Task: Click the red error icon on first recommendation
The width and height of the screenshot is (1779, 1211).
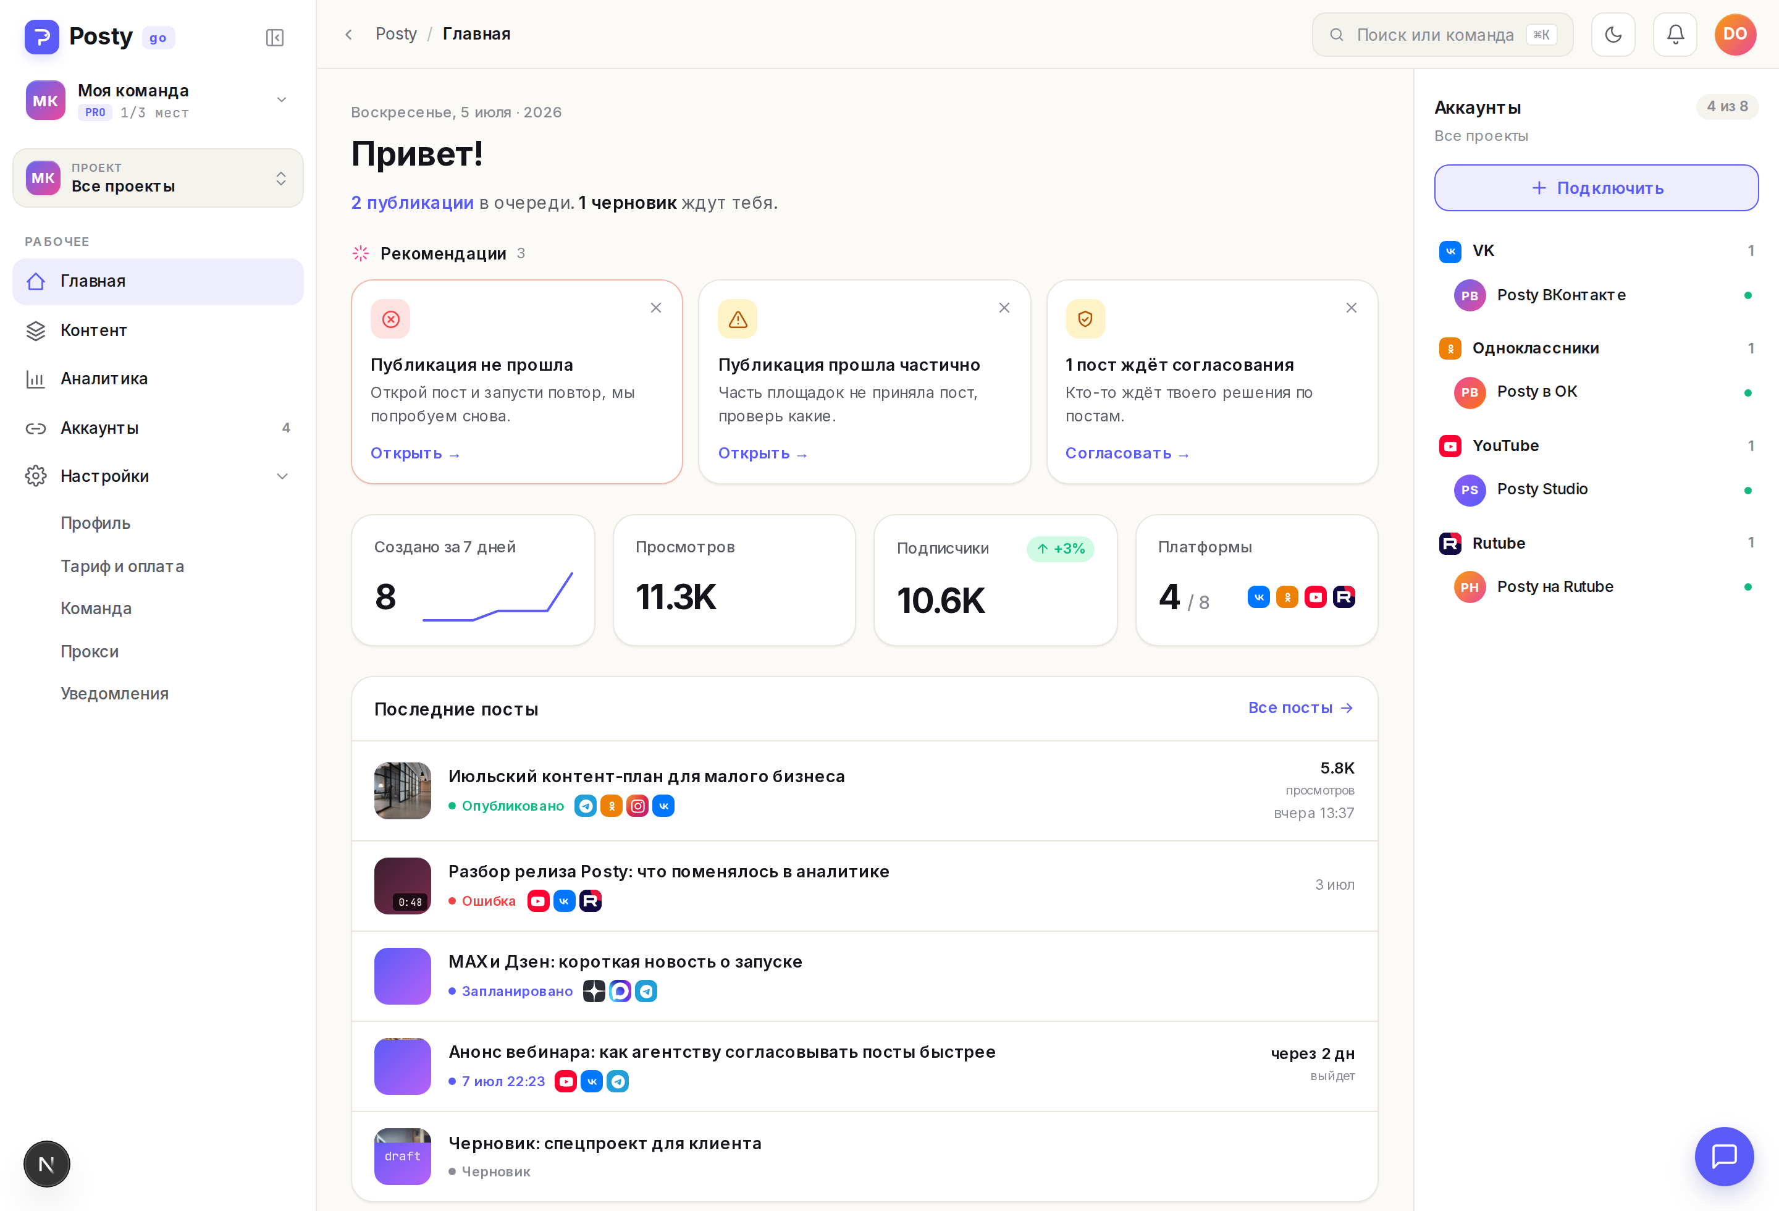Action: coord(390,318)
